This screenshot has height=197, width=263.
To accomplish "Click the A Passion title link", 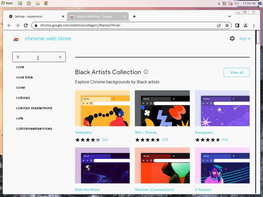I will click(203, 190).
